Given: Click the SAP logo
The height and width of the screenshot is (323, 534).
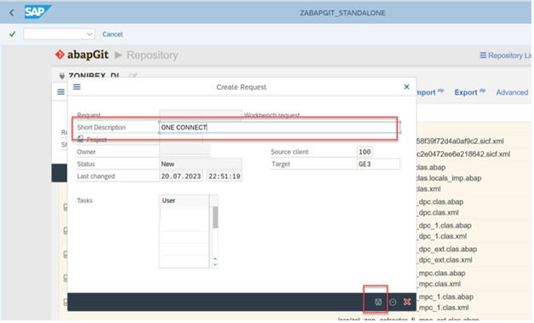Looking at the screenshot, I should coord(37,12).
